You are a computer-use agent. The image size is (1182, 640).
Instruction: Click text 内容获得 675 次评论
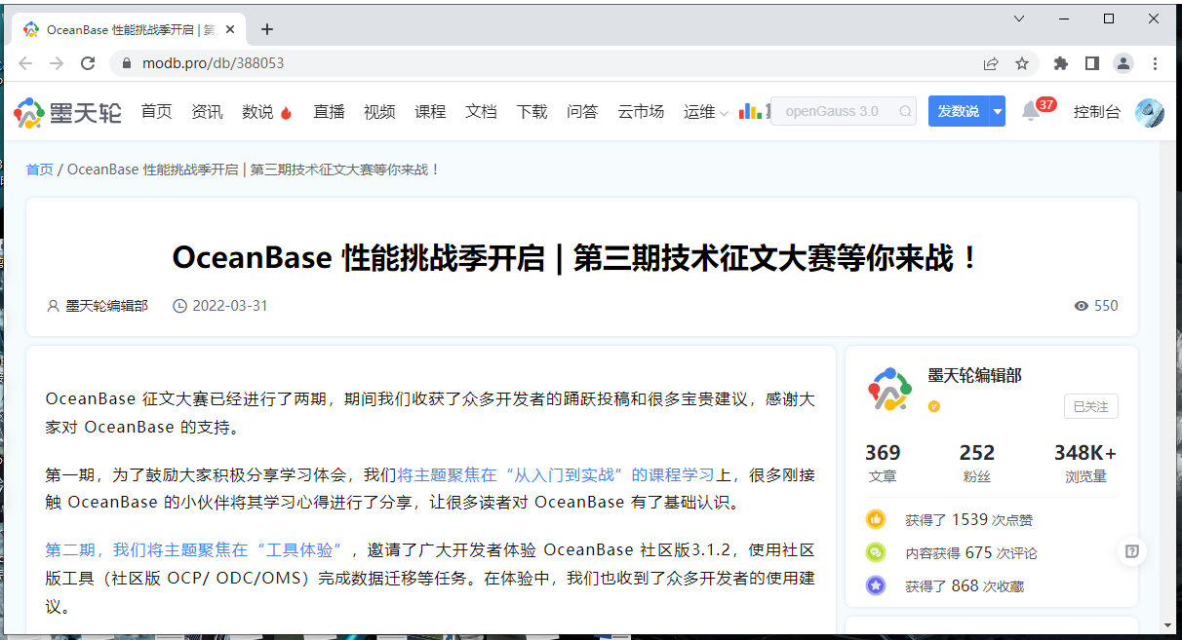click(971, 552)
